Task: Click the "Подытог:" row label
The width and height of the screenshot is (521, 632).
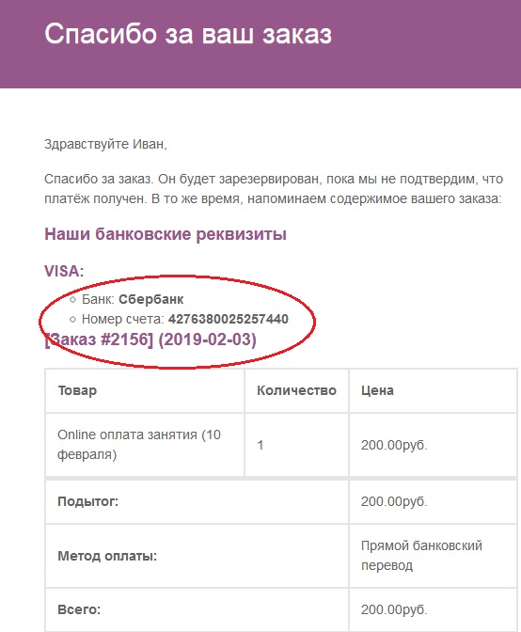Action: pos(87,501)
